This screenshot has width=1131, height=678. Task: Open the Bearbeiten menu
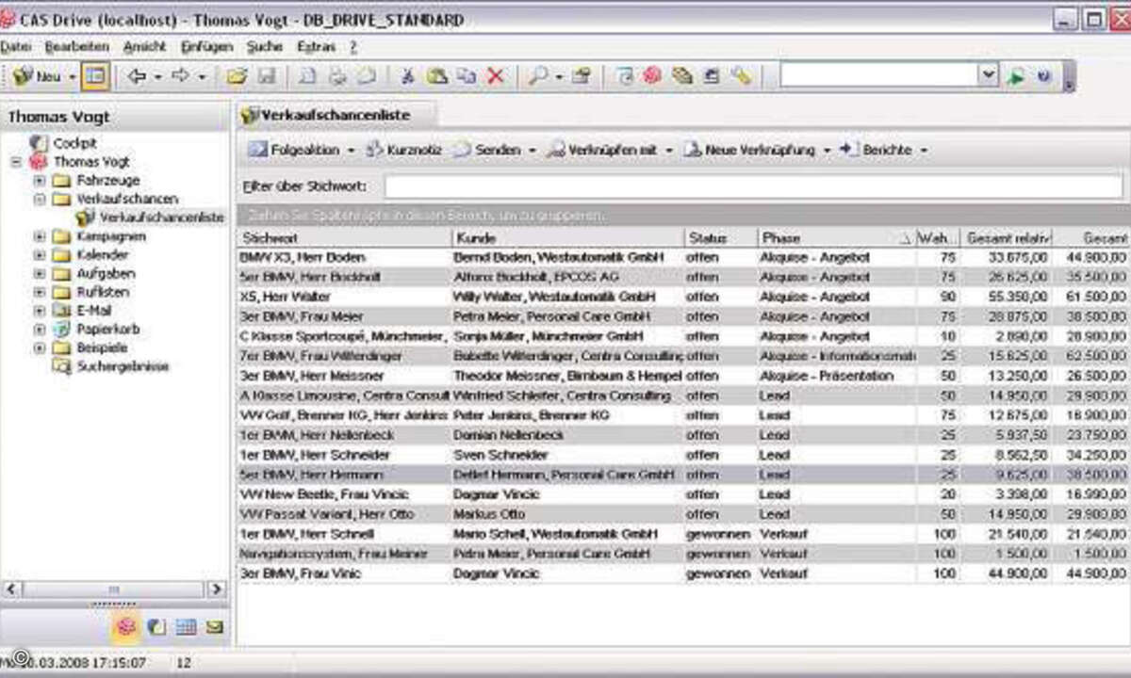point(76,46)
